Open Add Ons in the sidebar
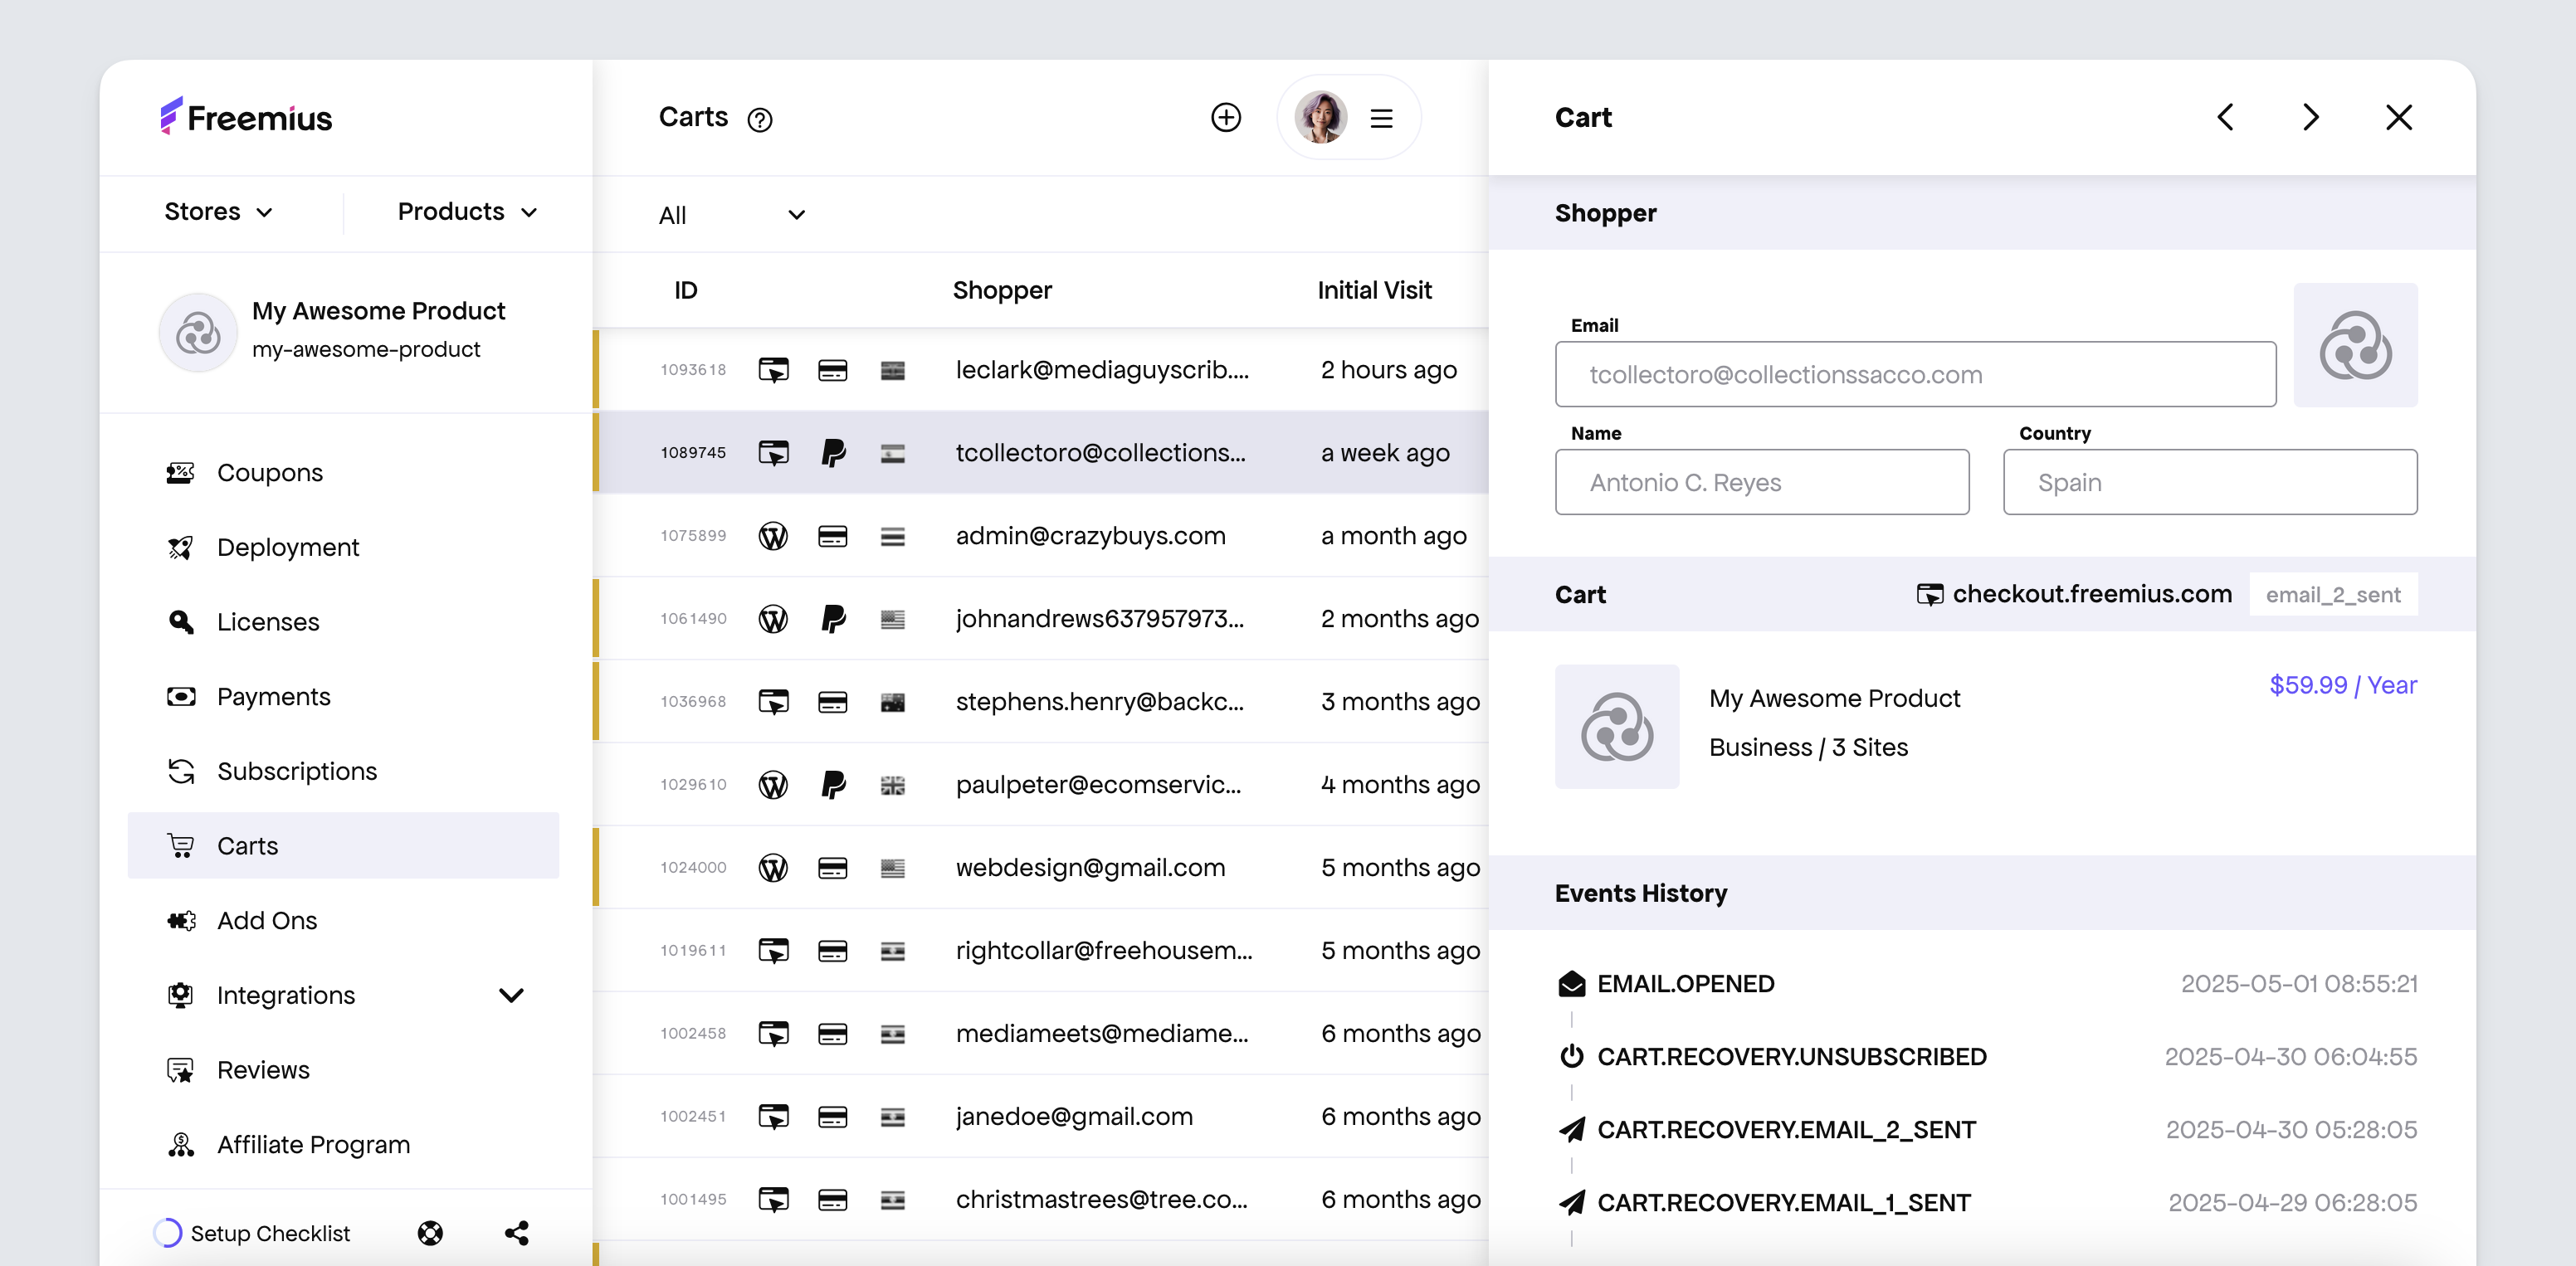Viewport: 2576px width, 1266px height. (343, 920)
